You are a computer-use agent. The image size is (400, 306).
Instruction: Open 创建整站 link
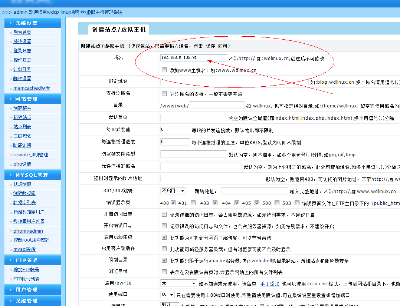point(22,108)
